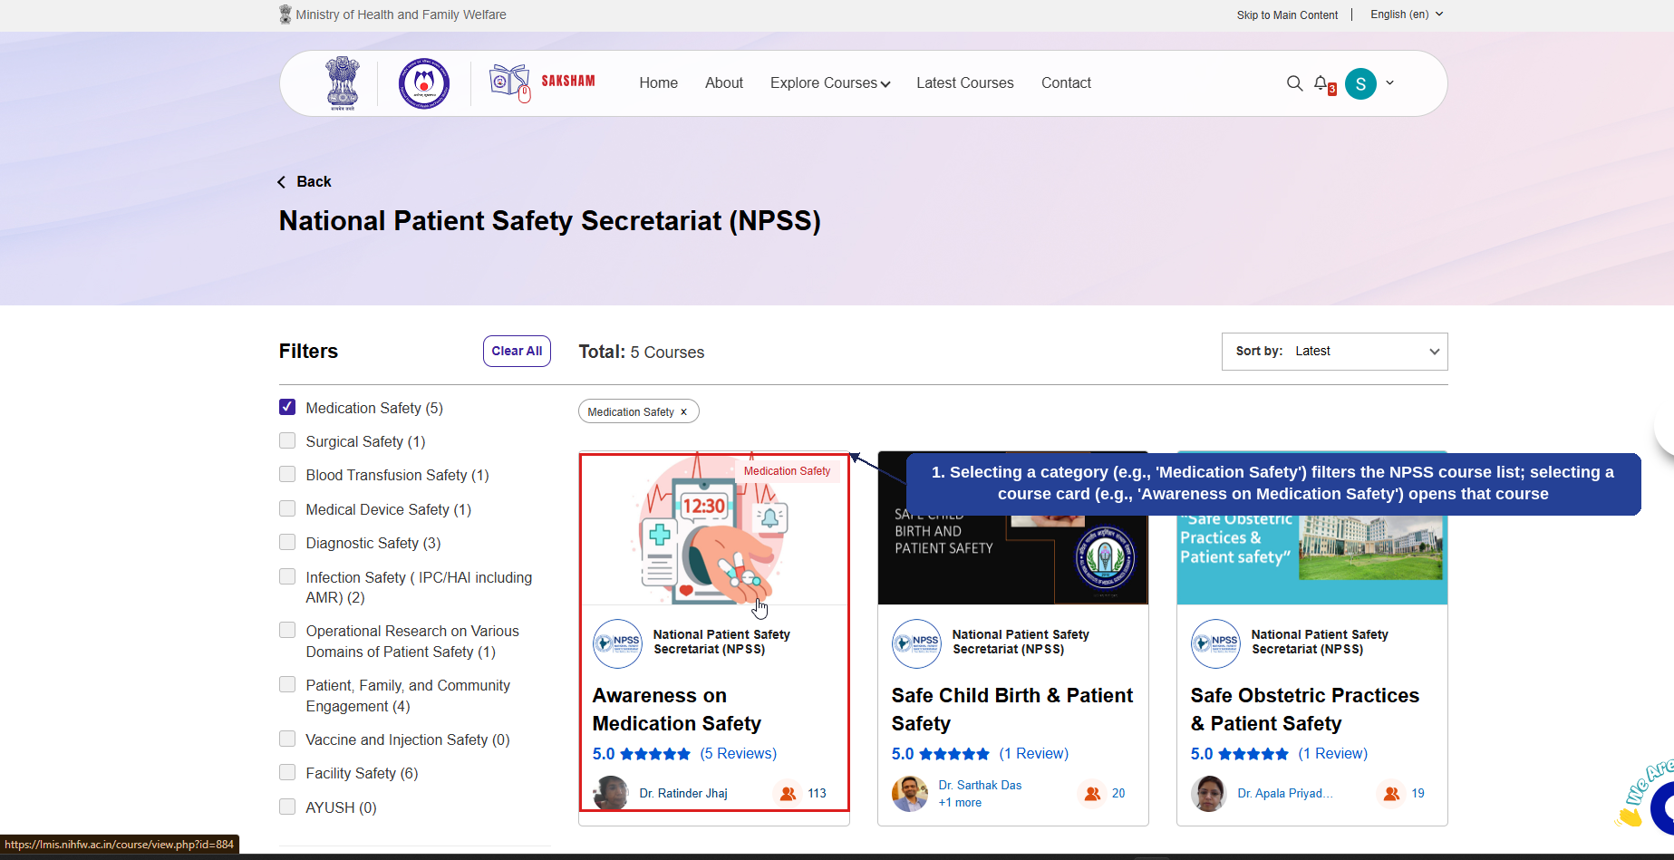Image resolution: width=1674 pixels, height=860 pixels.
Task: Click NPSS logo on Safe Child Birth card
Action: pyautogui.click(x=916, y=643)
